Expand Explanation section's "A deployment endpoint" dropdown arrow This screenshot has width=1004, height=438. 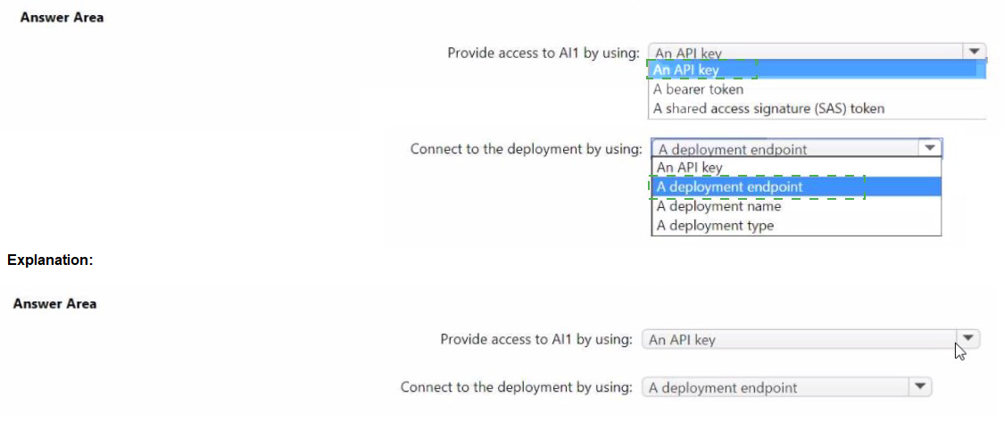pyautogui.click(x=920, y=387)
